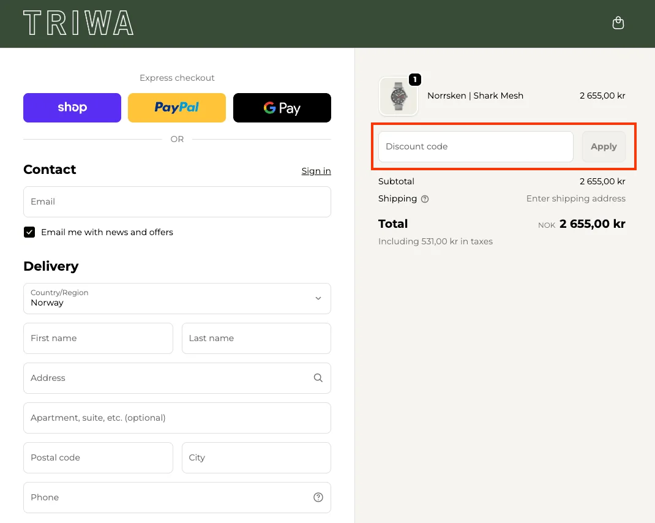Click the phone field help icon
655x523 pixels.
[318, 497]
